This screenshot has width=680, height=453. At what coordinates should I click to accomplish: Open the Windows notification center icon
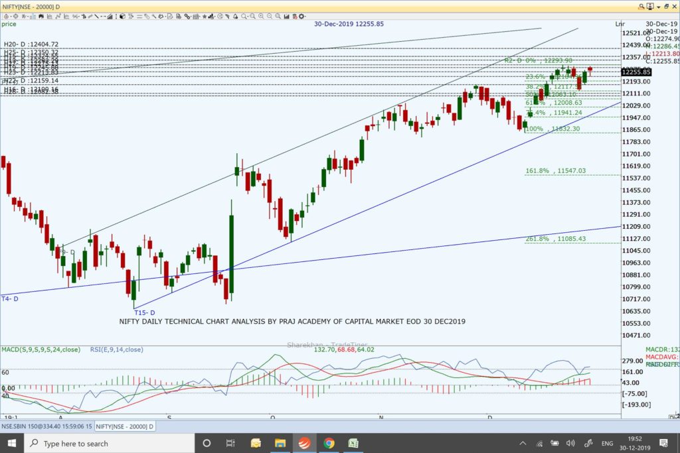tap(663, 443)
